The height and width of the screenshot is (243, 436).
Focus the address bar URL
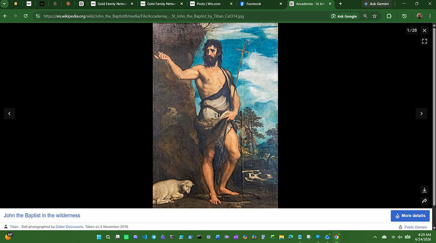(143, 16)
